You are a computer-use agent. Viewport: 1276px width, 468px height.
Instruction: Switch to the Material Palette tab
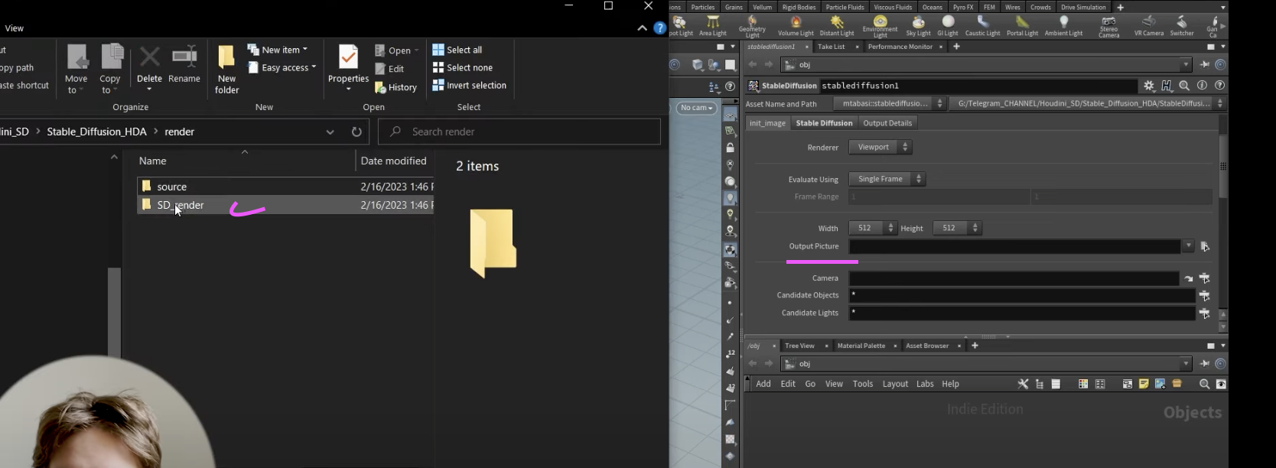tap(861, 346)
